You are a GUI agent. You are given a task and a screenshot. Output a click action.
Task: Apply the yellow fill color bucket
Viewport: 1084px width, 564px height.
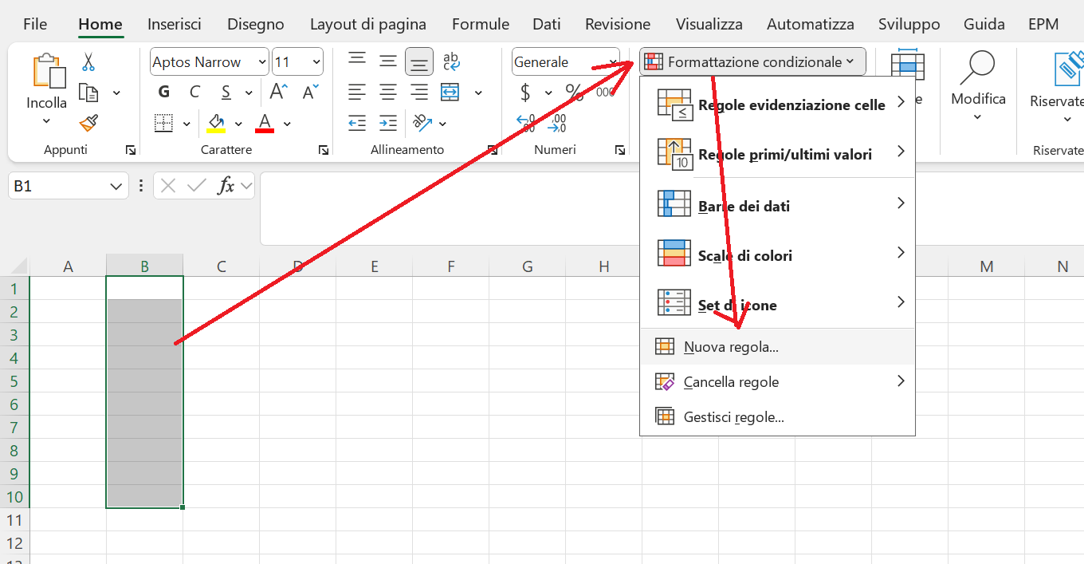(217, 124)
